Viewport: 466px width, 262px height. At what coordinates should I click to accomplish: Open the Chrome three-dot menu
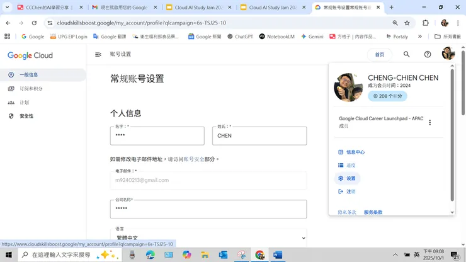pos(458,23)
